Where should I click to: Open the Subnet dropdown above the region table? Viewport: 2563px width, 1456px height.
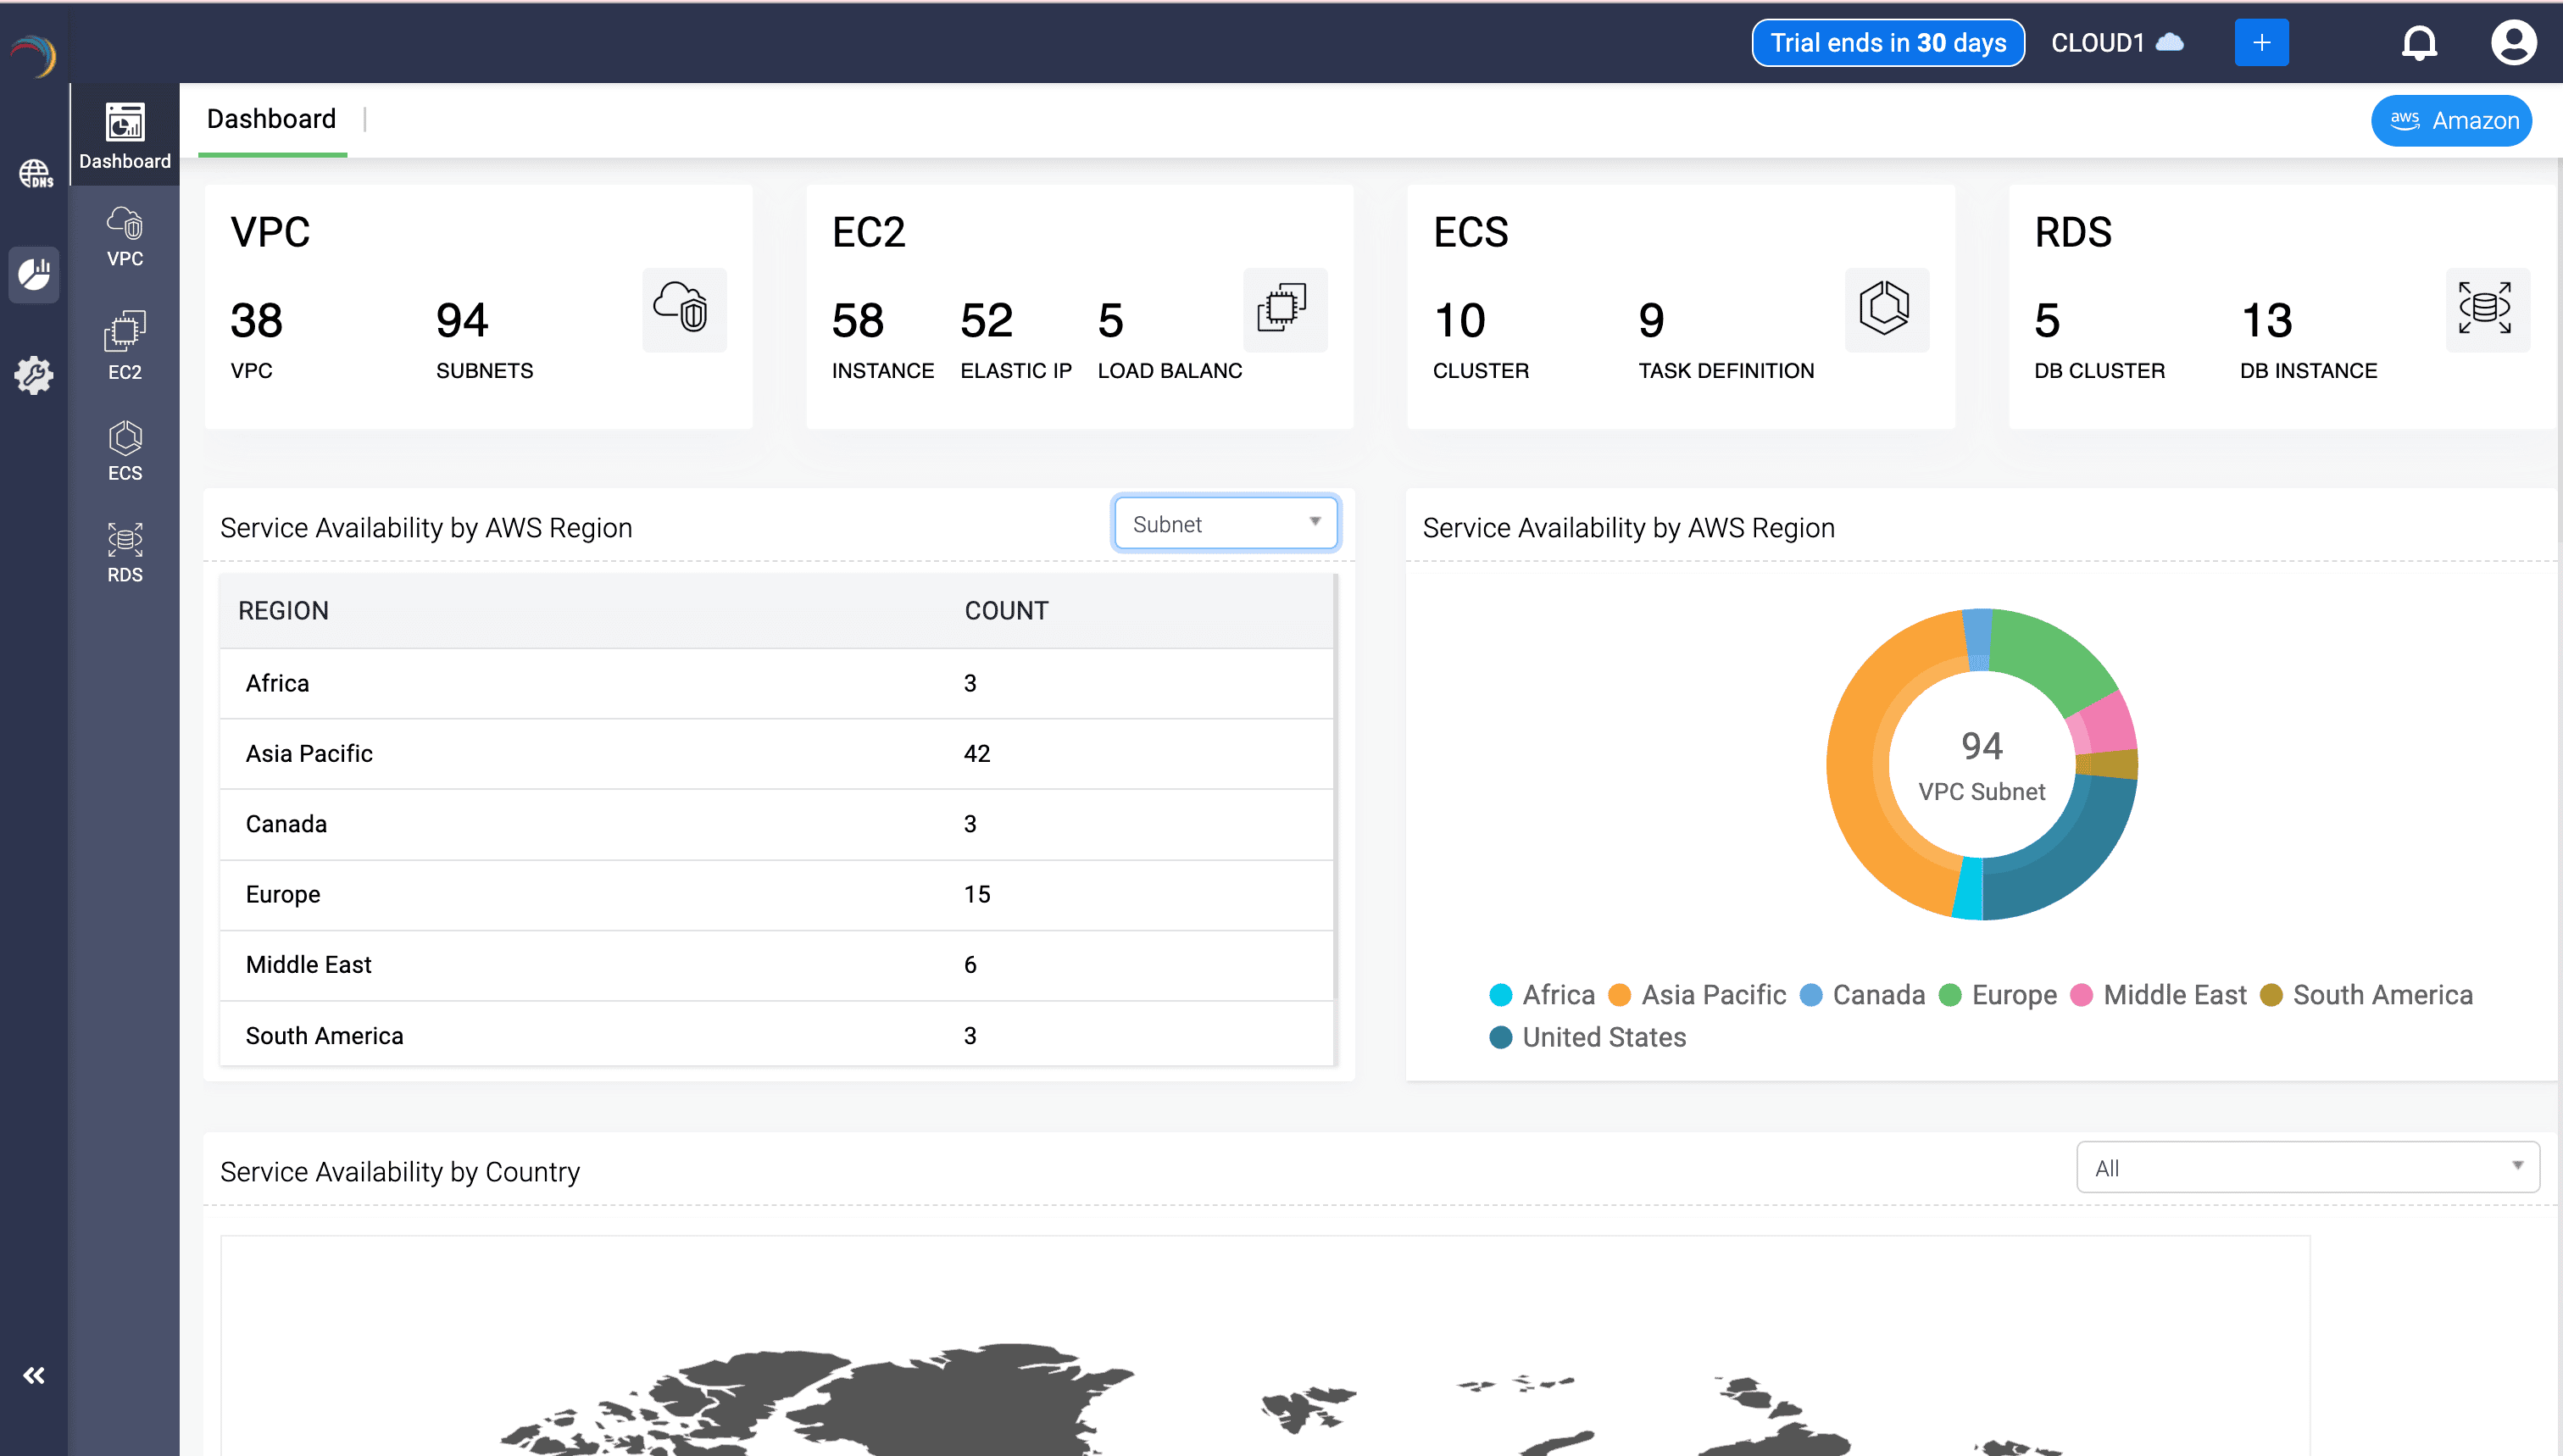coord(1225,523)
